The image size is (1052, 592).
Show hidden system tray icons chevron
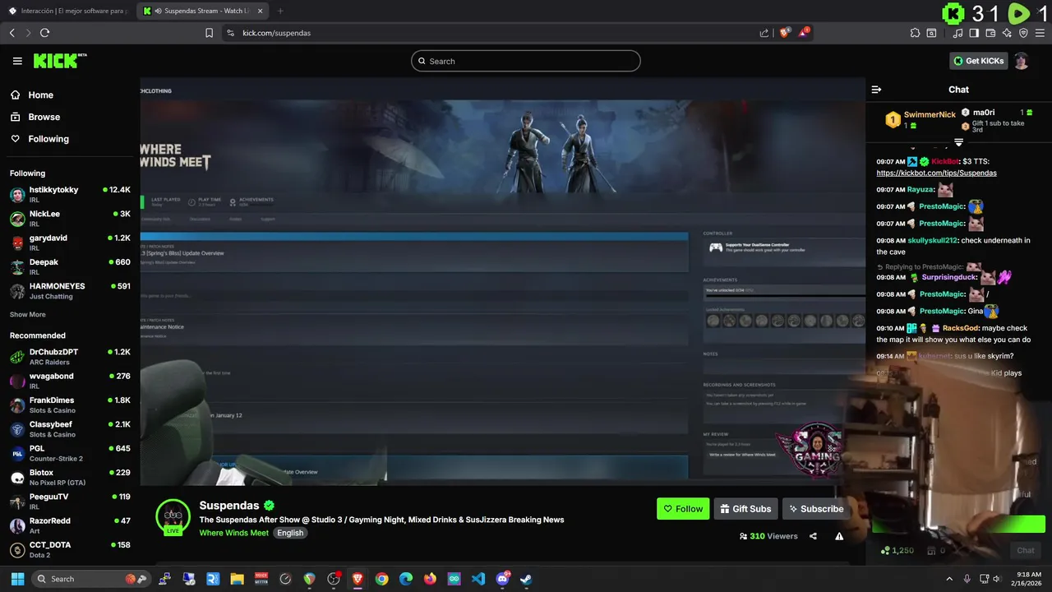point(949,579)
